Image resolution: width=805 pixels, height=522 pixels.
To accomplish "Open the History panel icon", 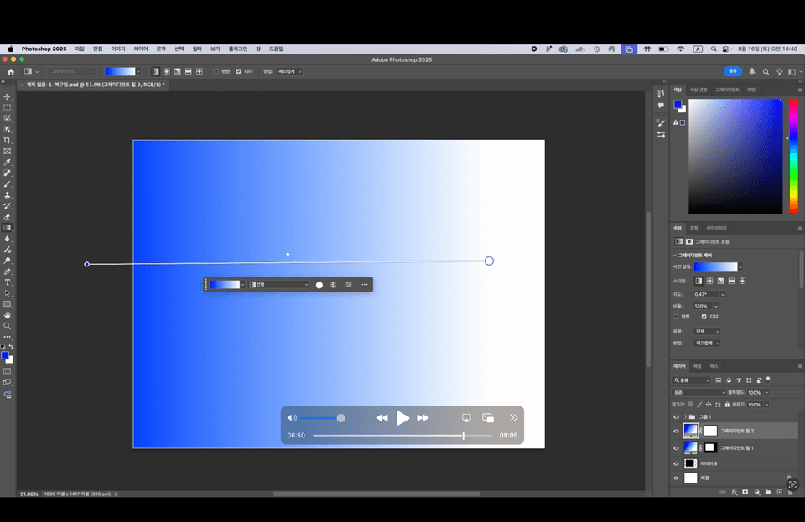I will tap(661, 94).
